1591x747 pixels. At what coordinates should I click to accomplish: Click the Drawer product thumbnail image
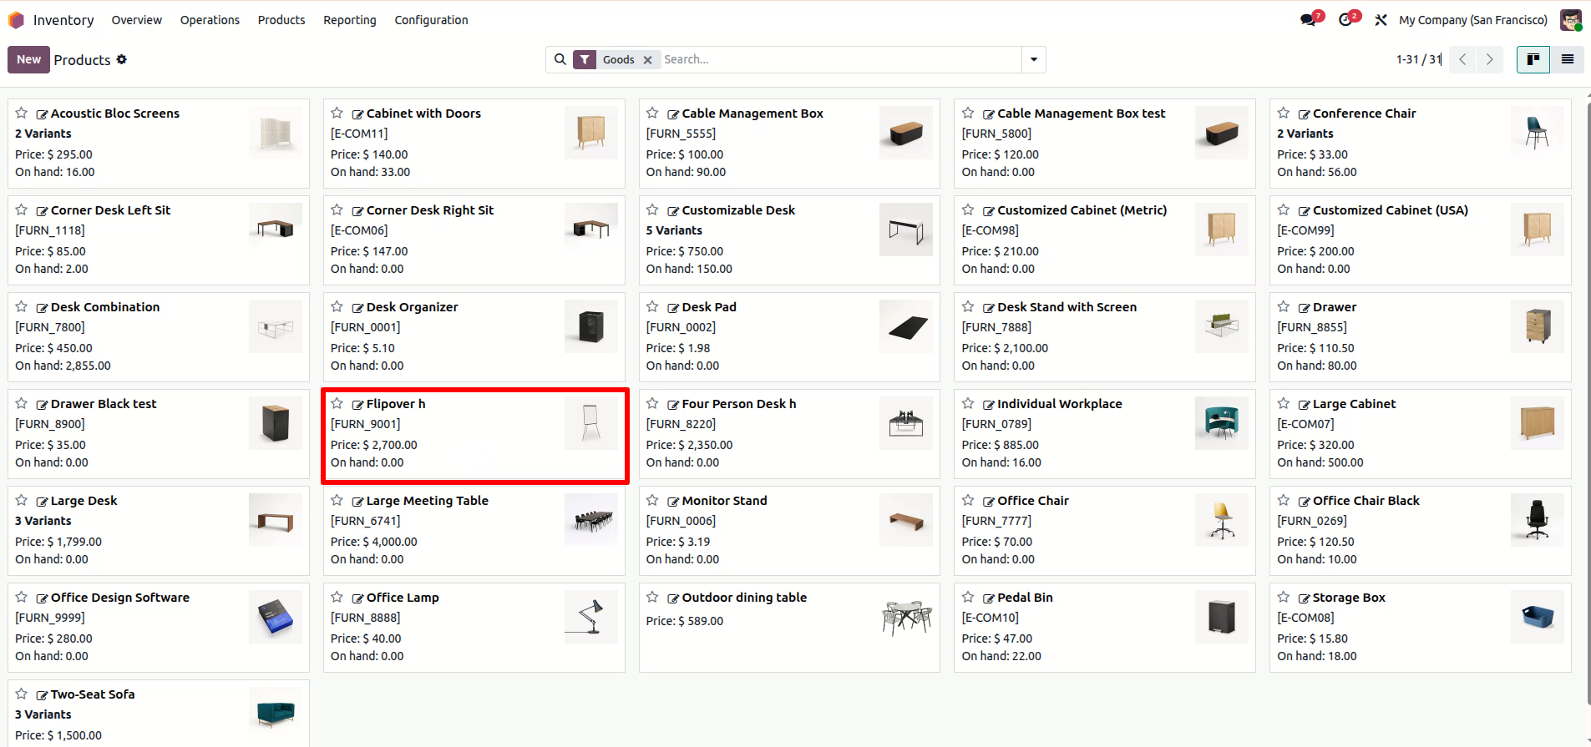(1538, 326)
